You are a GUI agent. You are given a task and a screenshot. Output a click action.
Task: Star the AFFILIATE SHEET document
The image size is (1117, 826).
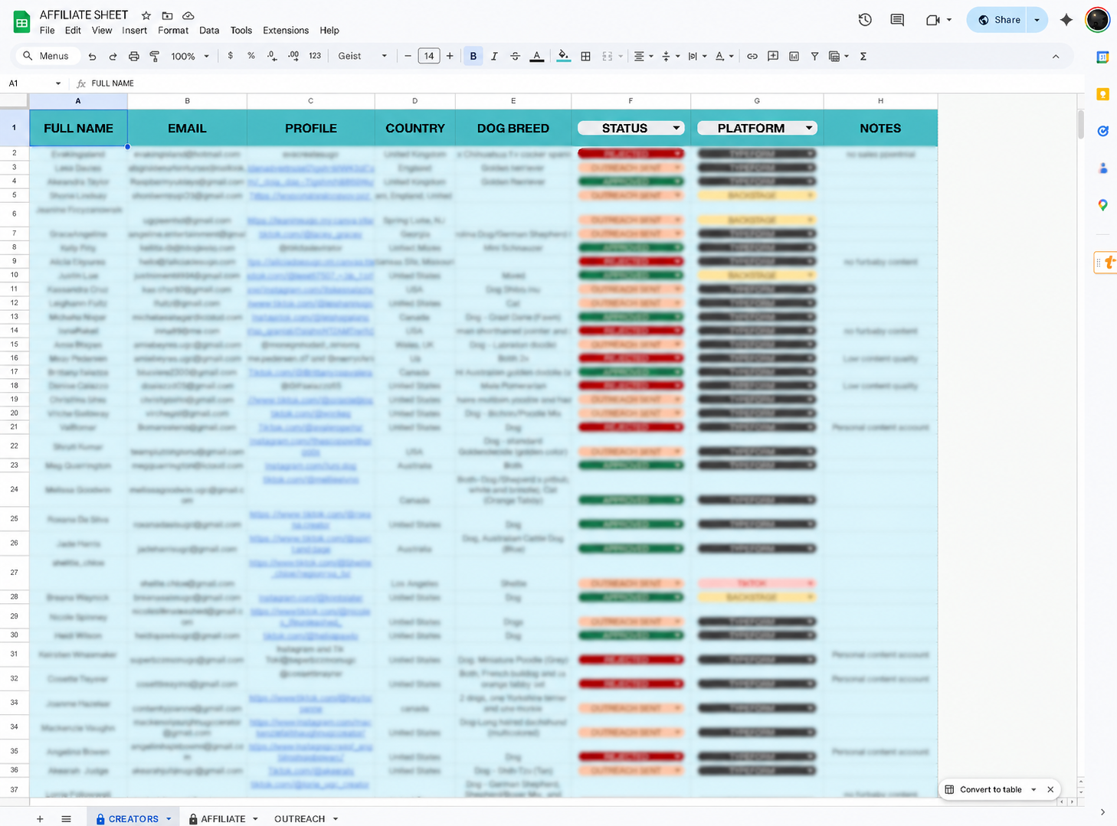tap(146, 15)
